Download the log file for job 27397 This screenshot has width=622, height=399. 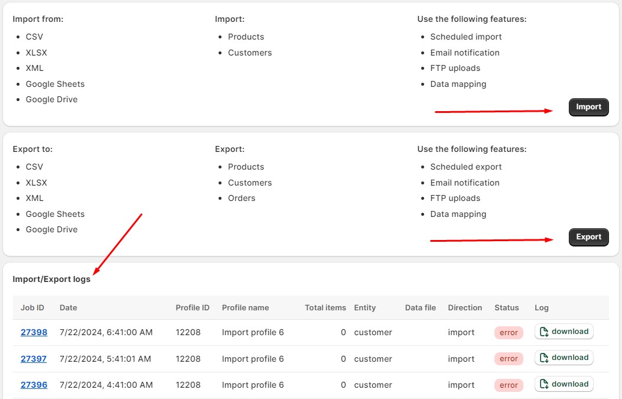pos(564,358)
